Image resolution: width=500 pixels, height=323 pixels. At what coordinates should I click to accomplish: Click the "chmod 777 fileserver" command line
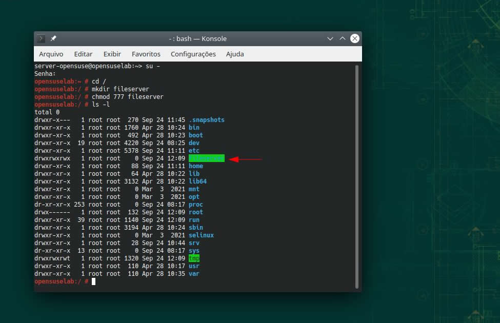[127, 97]
